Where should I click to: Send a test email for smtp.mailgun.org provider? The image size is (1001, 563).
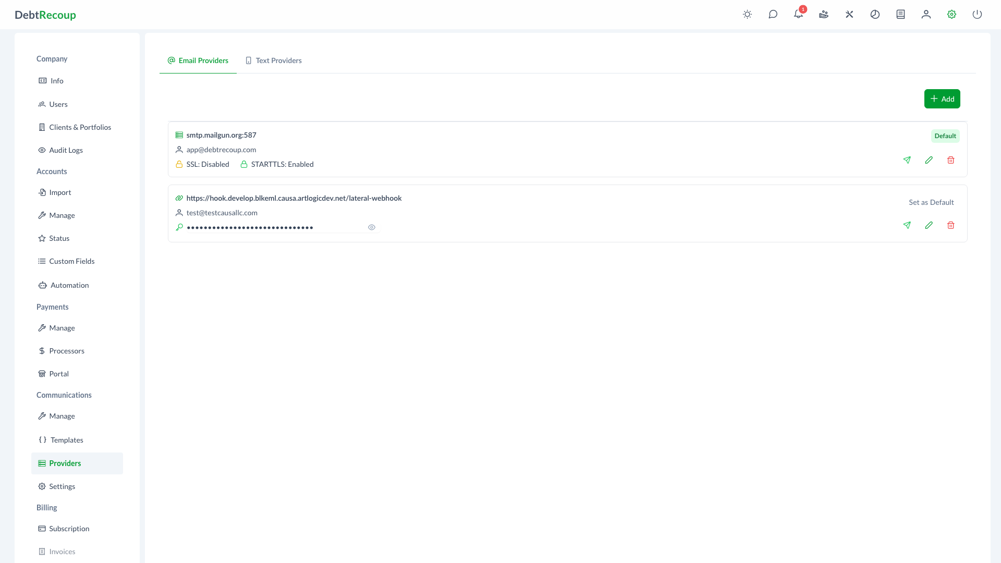(x=907, y=160)
